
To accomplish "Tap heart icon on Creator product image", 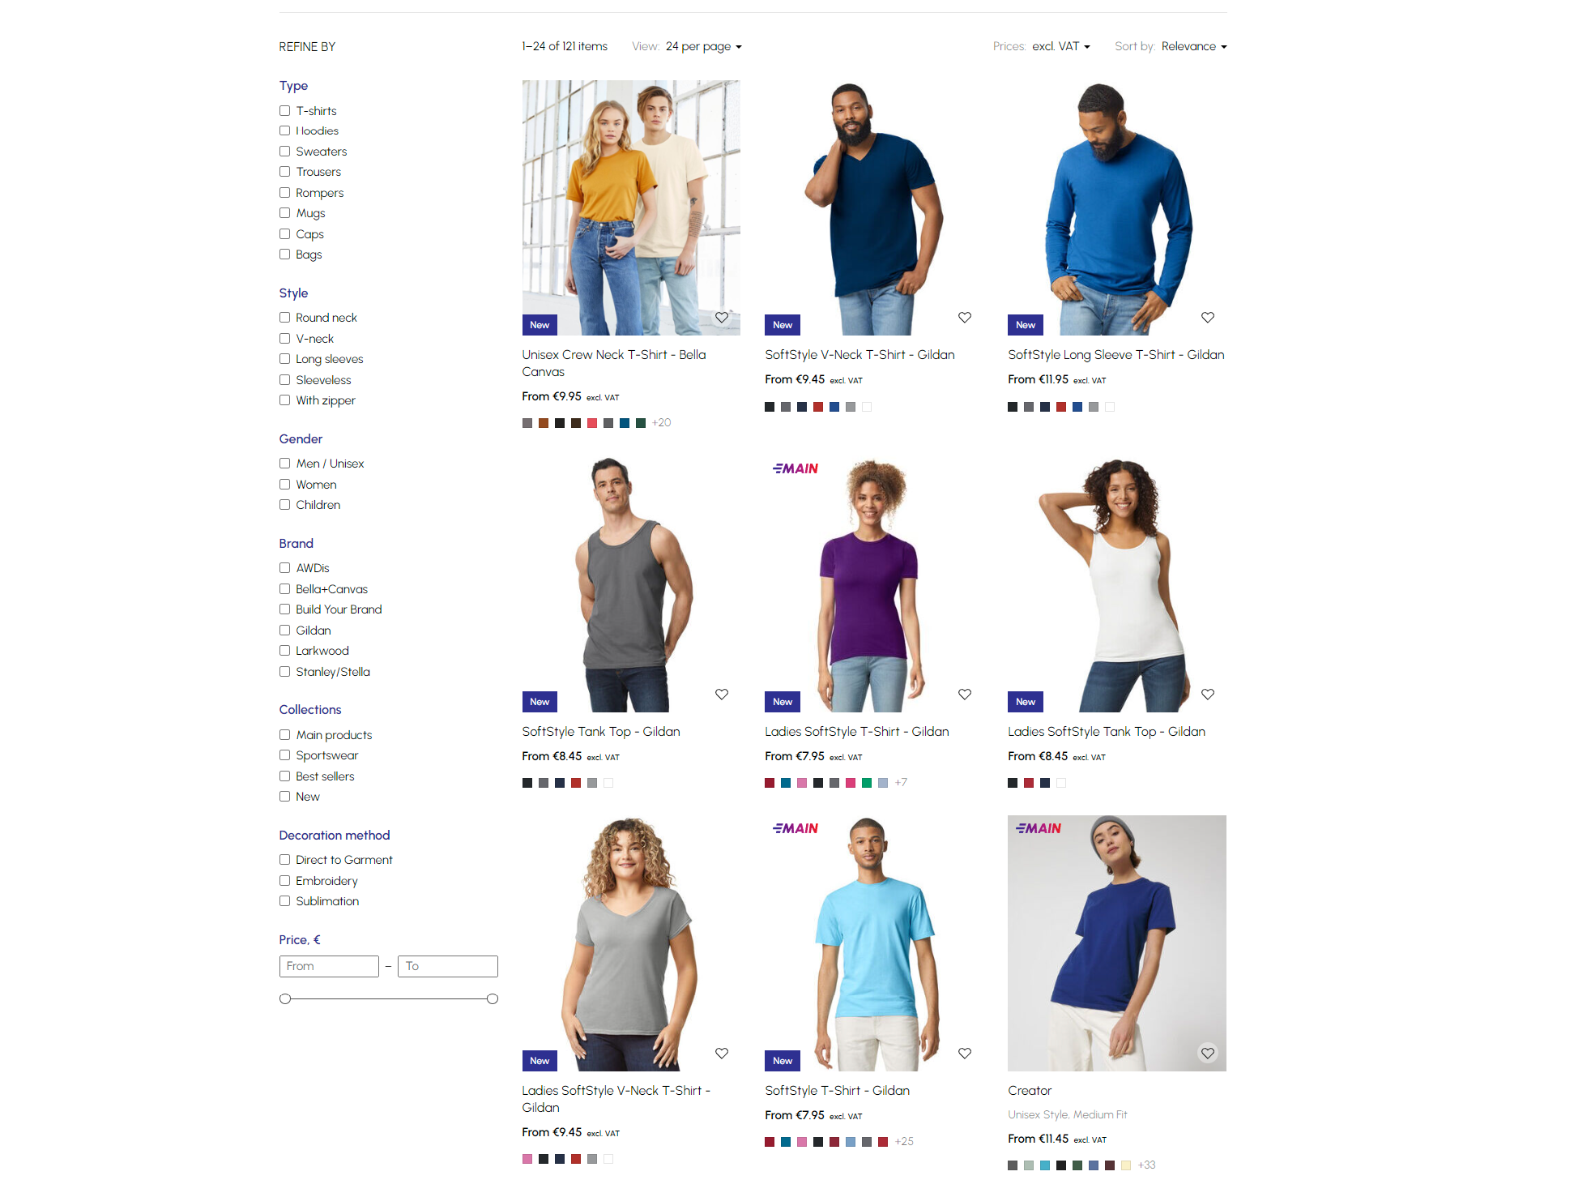I will tap(1207, 1054).
